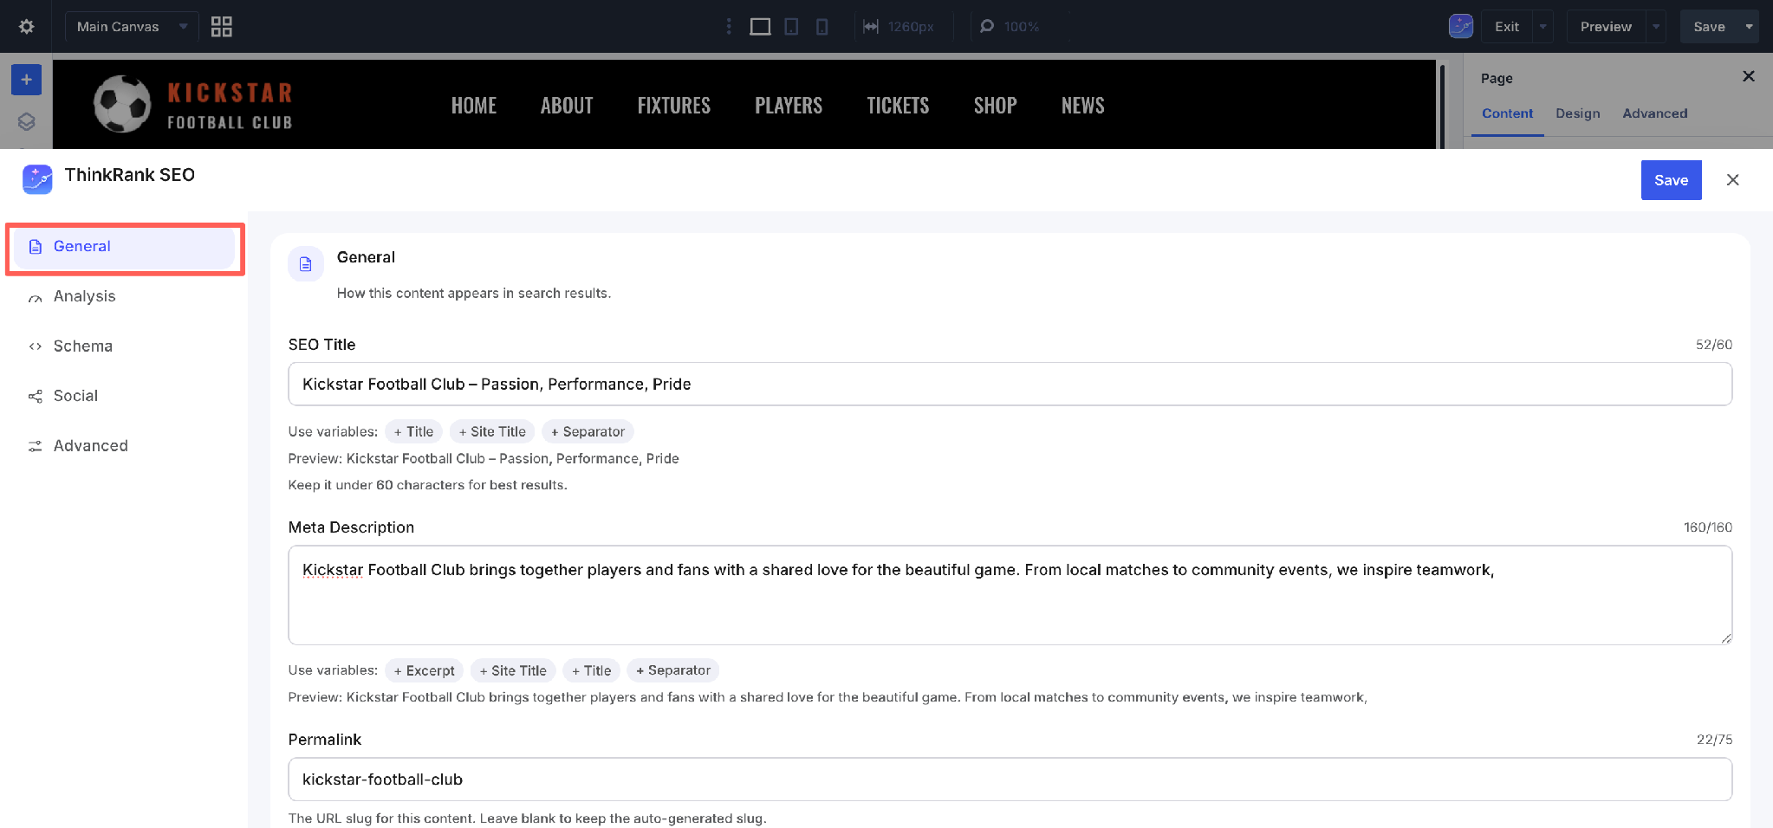1773x828 pixels.
Task: Switch to the Content tab
Action: click(x=1507, y=113)
